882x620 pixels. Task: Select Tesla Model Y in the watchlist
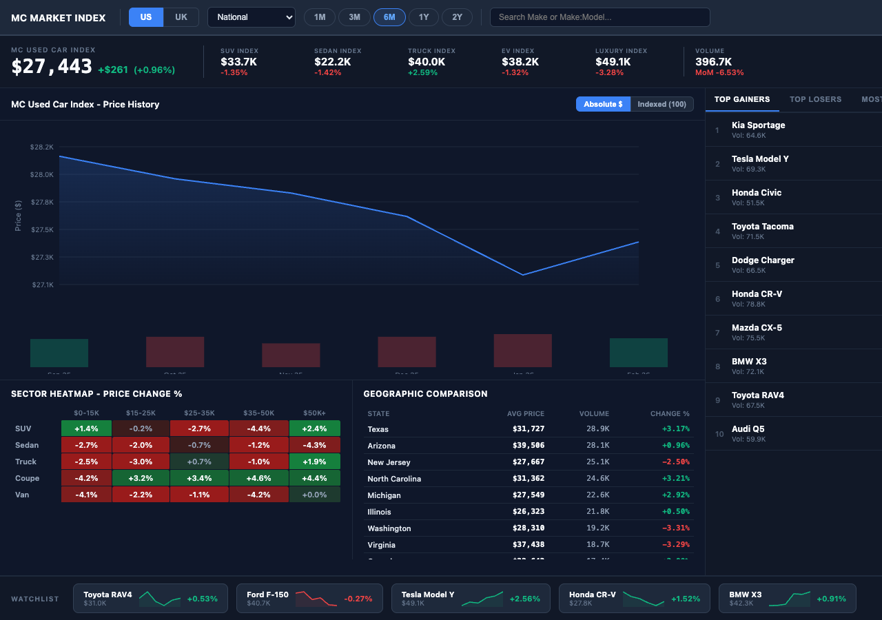470,598
